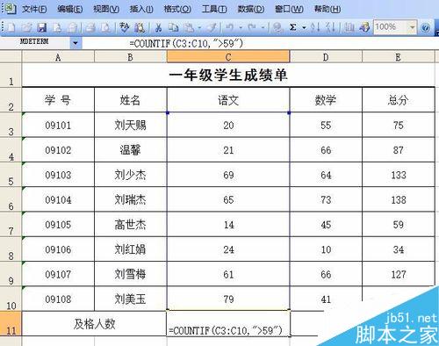Viewport: 439px width, 346px height.
Task: Click the Drawing toolbar icon
Action: [x=364, y=27]
